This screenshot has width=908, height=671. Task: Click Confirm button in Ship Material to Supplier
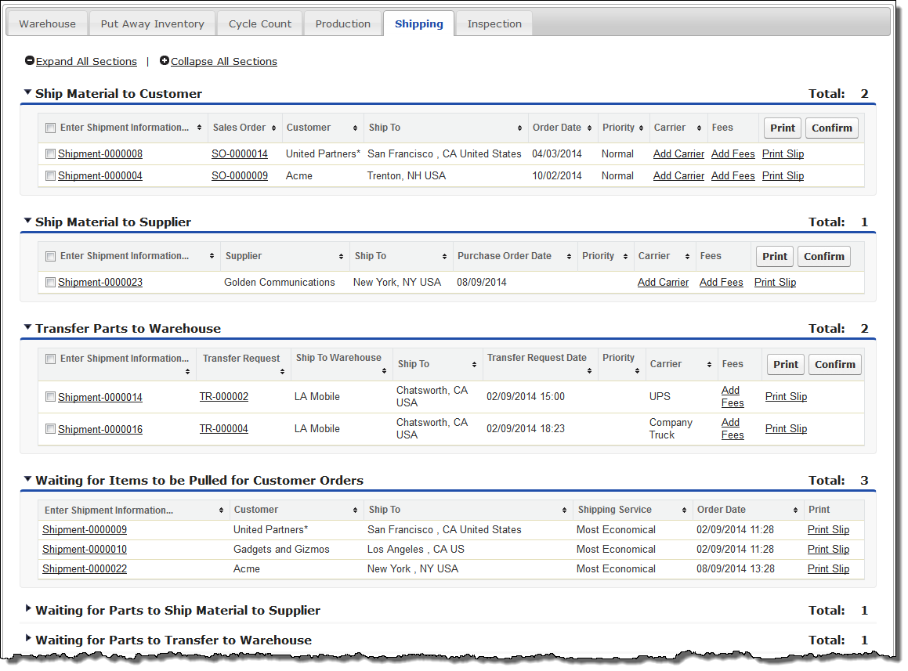823,256
